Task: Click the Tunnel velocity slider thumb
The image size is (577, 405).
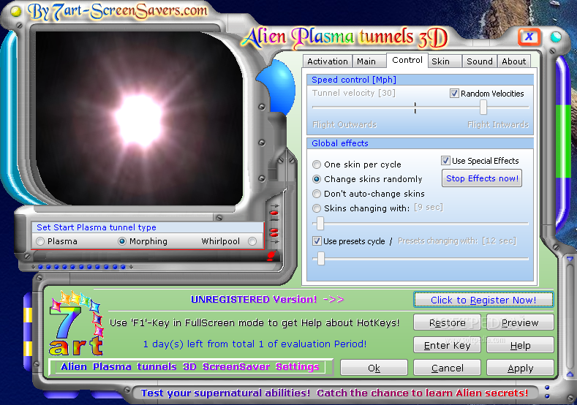Action: pyautogui.click(x=483, y=107)
